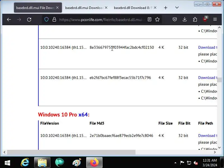The width and height of the screenshot is (224, 168).
Task: View site security padlock info
Action: pyautogui.click(x=54, y=19)
